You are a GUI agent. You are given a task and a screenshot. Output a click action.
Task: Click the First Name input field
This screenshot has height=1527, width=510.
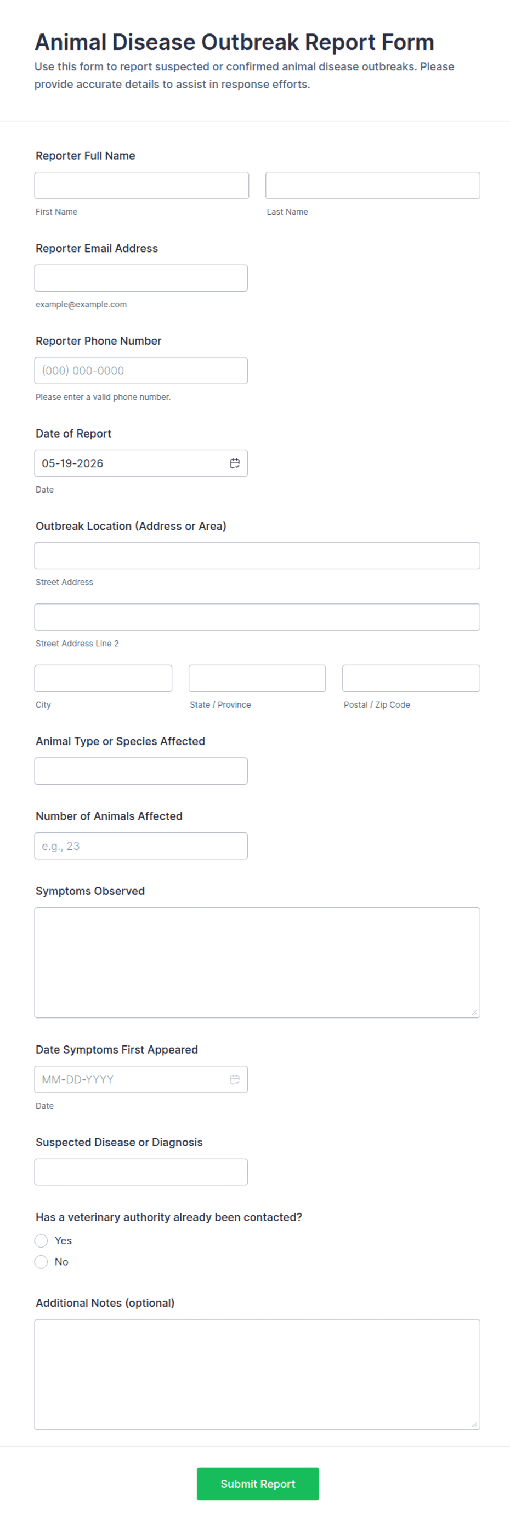coord(141,186)
